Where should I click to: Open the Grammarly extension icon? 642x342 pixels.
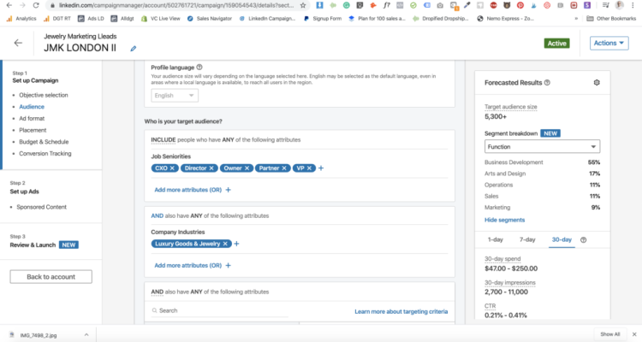347,5
